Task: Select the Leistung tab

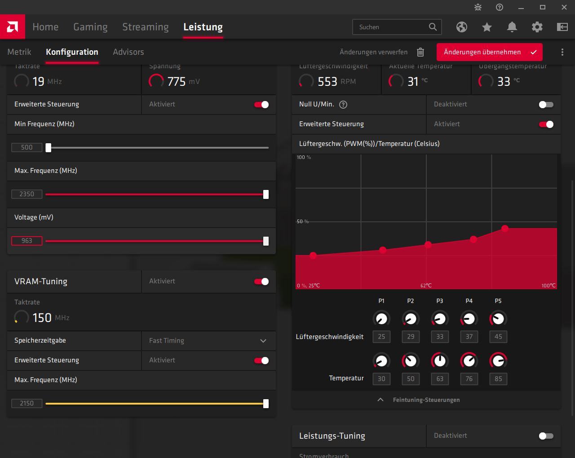Action: 203,27
